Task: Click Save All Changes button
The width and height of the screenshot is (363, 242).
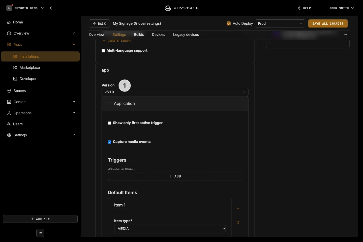Action: (x=328, y=23)
